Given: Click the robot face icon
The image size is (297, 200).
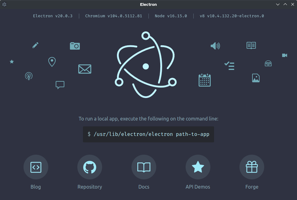Looking at the screenshot, I should click(x=268, y=63).
